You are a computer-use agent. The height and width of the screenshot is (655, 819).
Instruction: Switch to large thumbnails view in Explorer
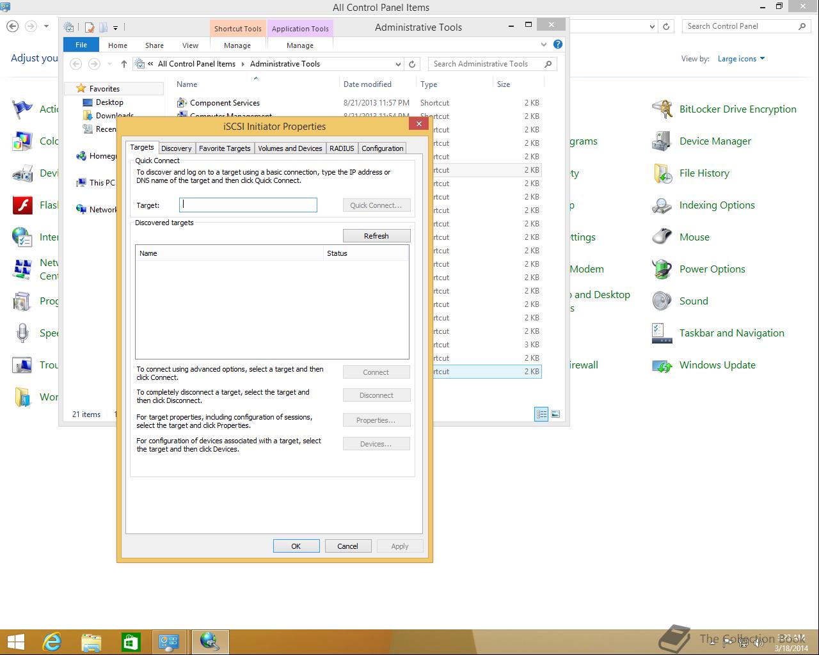(x=555, y=414)
